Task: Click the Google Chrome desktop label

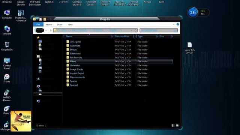Action: click(21, 3)
